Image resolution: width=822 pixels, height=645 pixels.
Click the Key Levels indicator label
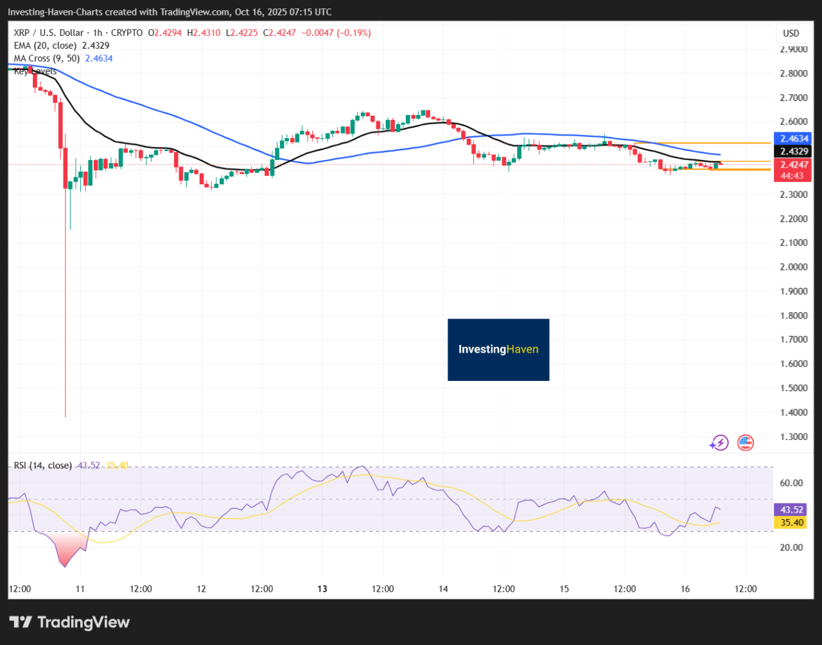[35, 71]
